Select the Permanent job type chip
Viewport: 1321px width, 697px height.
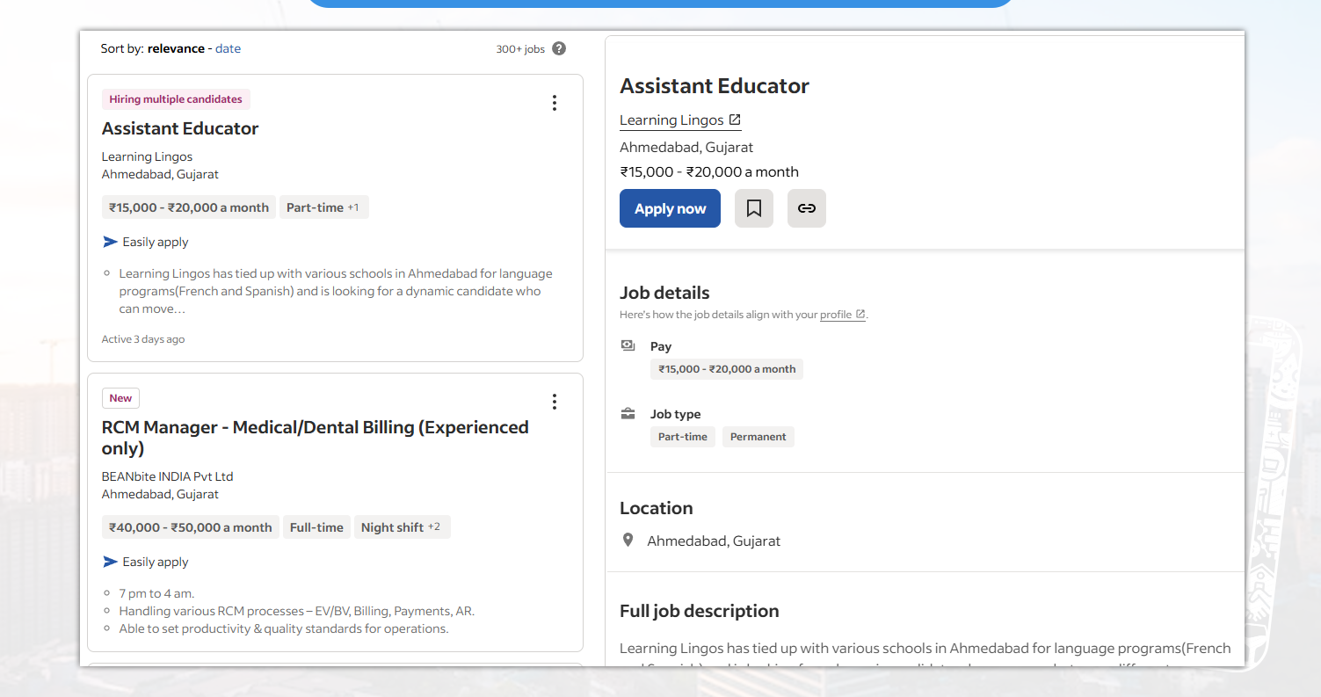click(x=758, y=437)
